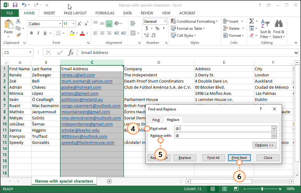The width and height of the screenshot is (301, 193).
Task: Click the Replace button in dialog
Action: (185, 158)
